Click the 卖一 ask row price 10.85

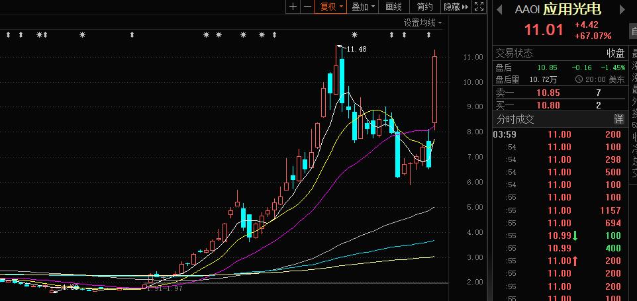[548, 93]
